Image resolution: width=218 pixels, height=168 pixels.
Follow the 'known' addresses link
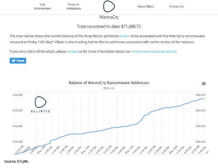(125, 36)
